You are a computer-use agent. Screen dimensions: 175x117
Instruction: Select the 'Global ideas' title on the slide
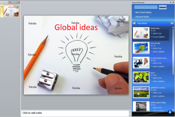[76, 27]
